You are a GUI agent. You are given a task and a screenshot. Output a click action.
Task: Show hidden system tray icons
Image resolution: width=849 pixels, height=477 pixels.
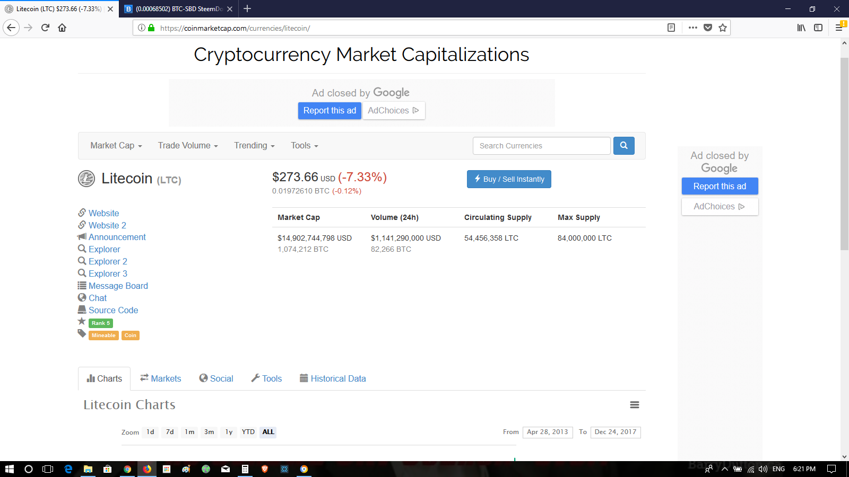click(x=724, y=469)
